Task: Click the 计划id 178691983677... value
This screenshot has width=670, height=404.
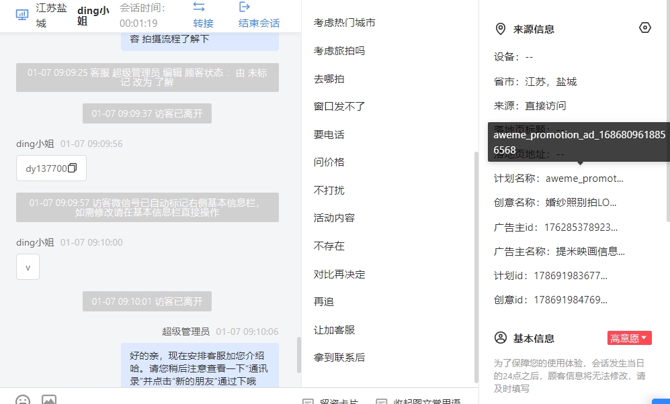Action: pyautogui.click(x=571, y=276)
